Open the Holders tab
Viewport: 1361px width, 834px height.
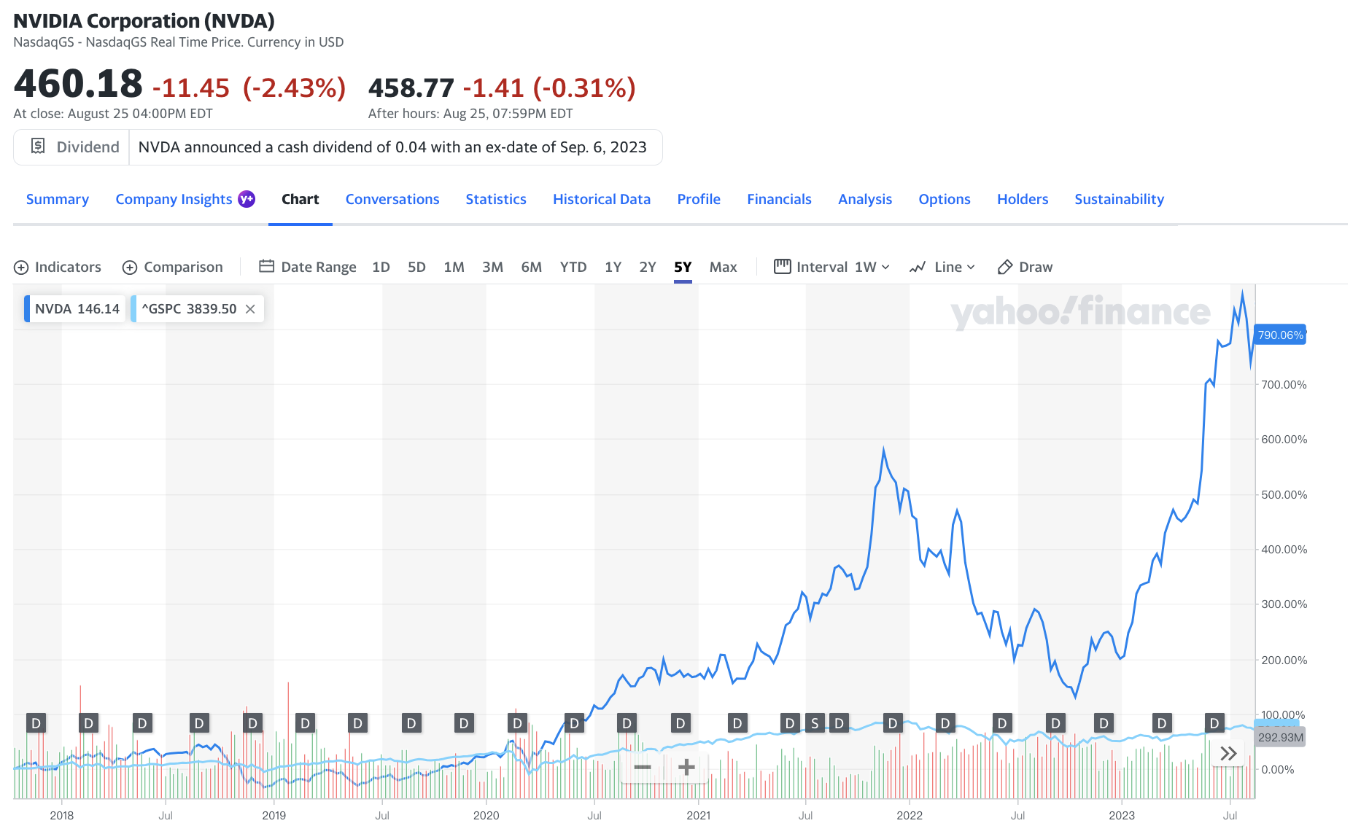tap(1023, 199)
